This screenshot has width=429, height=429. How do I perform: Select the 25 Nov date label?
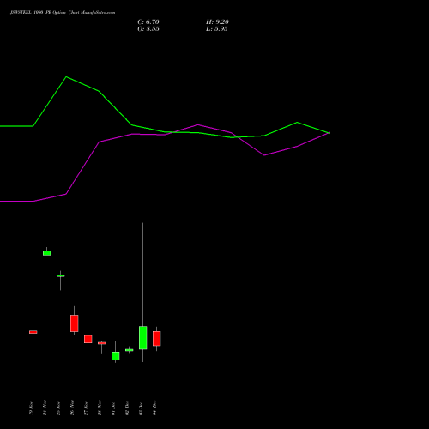click(x=58, y=408)
